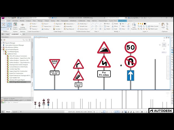The width and height of the screenshot is (174, 130).
Task: Collapse the Additional Tools tree node
Action: point(4,54)
